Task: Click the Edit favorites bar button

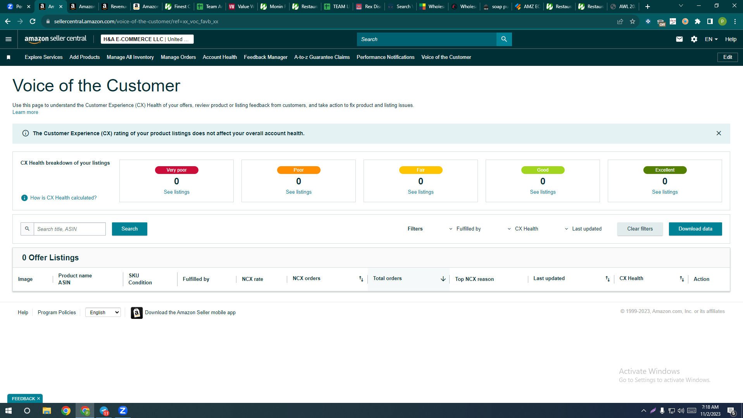Action: [727, 57]
